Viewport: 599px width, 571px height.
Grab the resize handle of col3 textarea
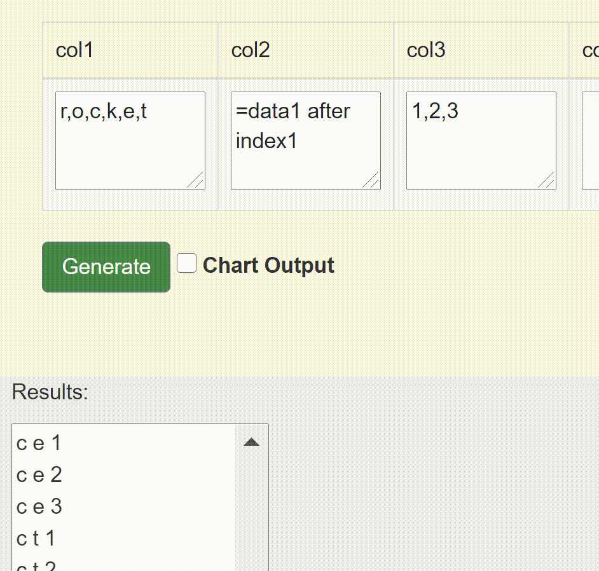coord(547,181)
